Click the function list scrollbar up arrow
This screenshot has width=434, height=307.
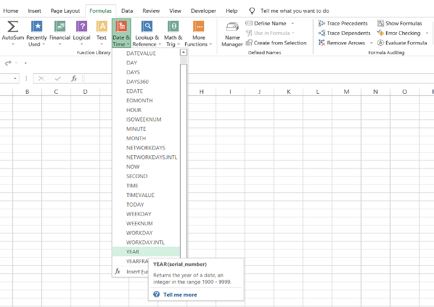pos(183,53)
